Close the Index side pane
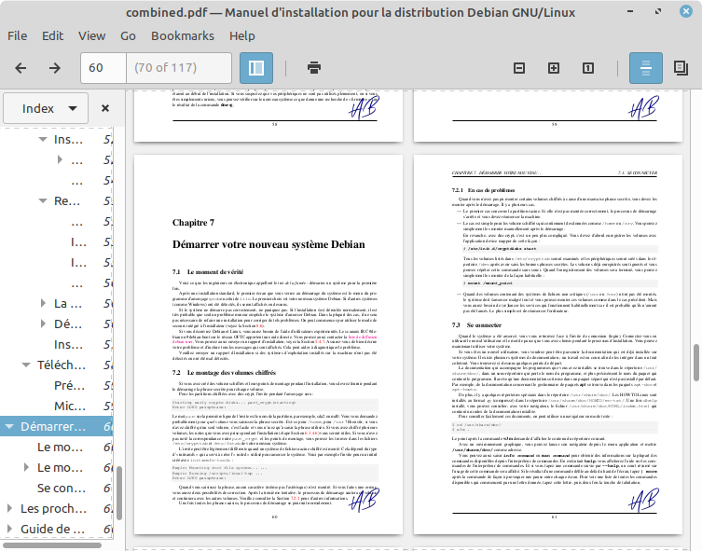The width and height of the screenshot is (702, 551). click(x=105, y=108)
